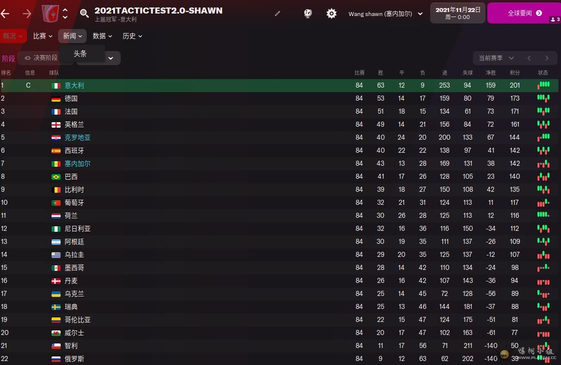Click the search magnifier icon

84,14
